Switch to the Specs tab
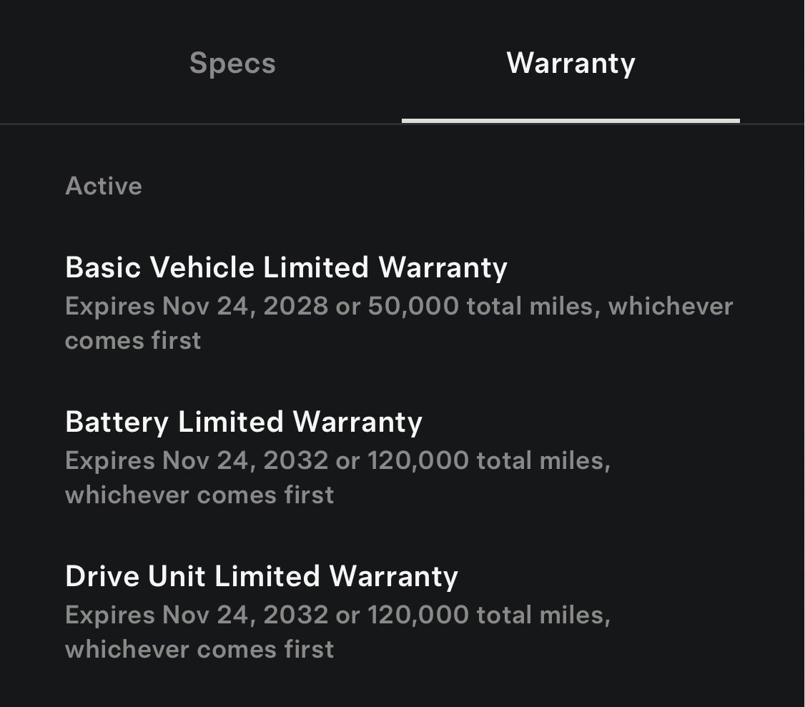 tap(232, 63)
